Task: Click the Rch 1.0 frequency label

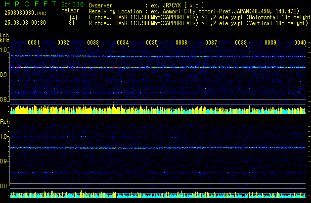Action: pyautogui.click(x=4, y=137)
